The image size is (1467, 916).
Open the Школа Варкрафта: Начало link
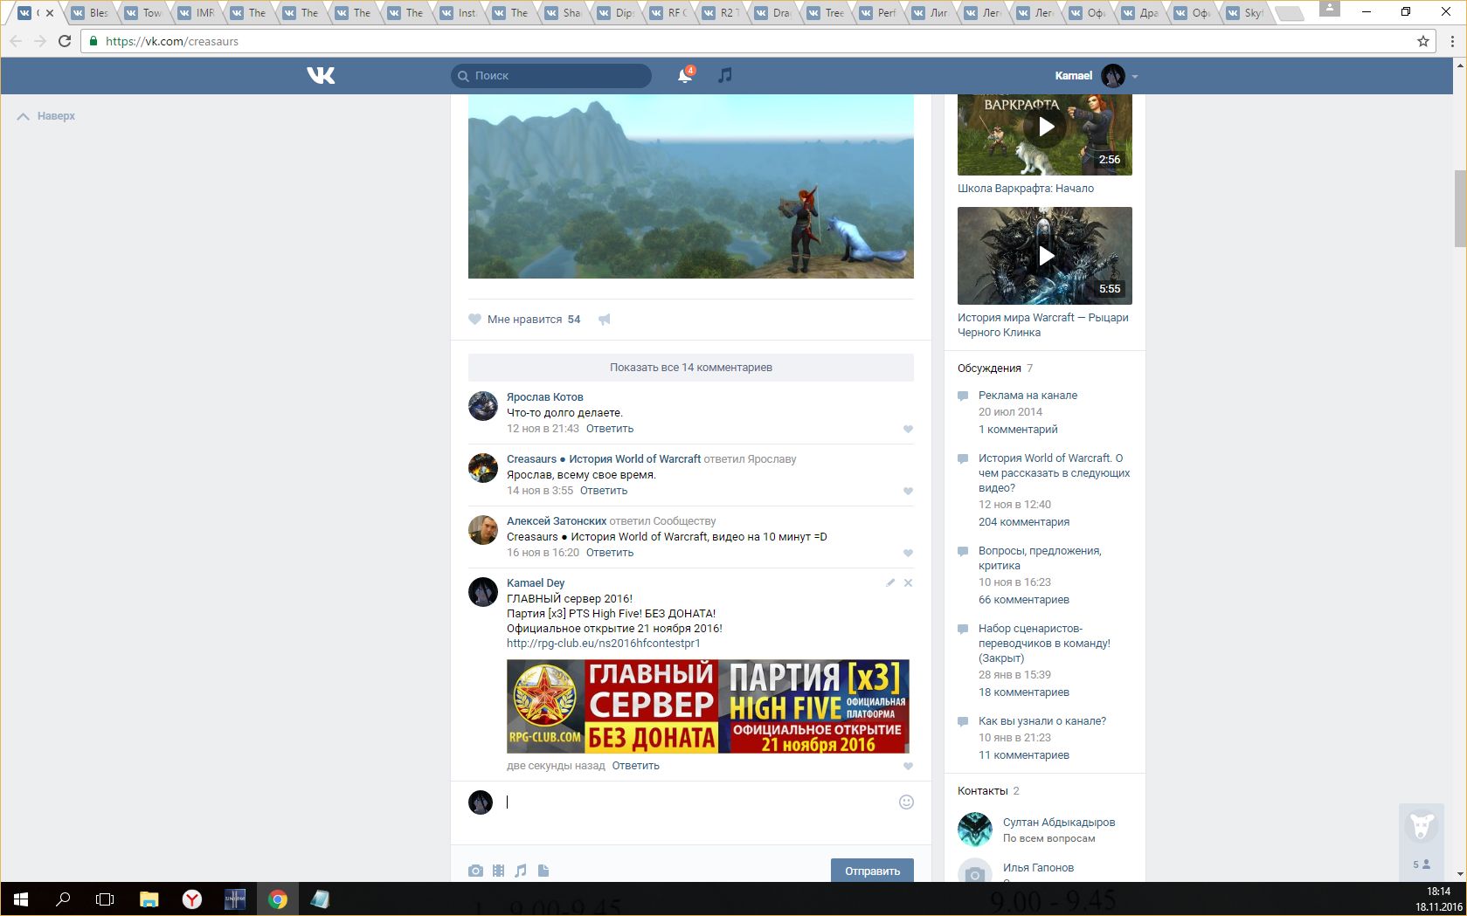1026,189
